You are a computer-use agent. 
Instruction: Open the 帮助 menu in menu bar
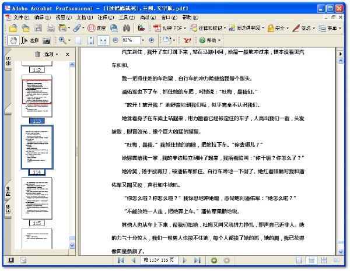[190, 17]
